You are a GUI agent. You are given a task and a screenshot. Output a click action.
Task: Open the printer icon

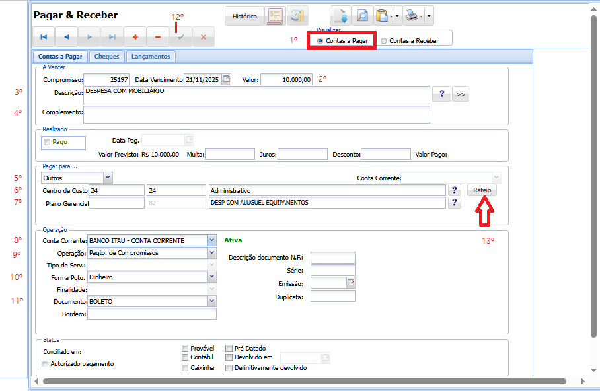pyautogui.click(x=411, y=15)
